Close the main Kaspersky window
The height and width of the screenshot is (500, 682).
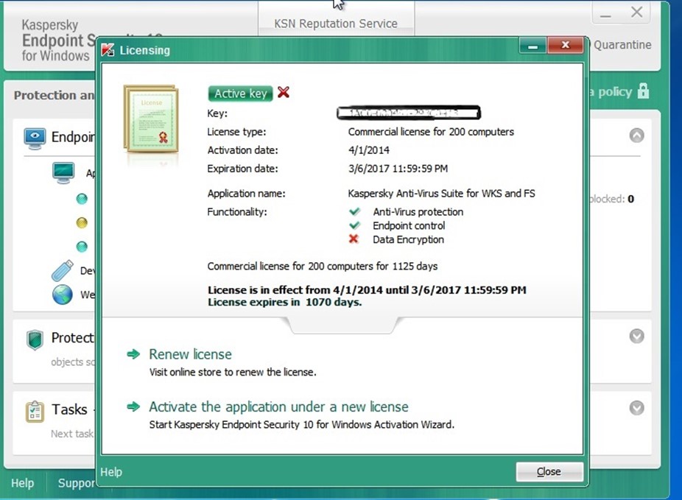pos(636,13)
